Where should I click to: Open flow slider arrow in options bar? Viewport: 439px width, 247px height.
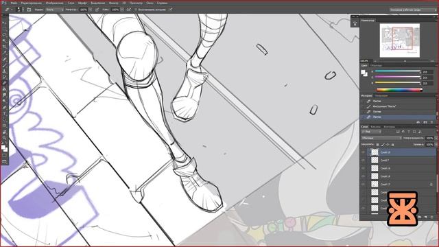122,10
